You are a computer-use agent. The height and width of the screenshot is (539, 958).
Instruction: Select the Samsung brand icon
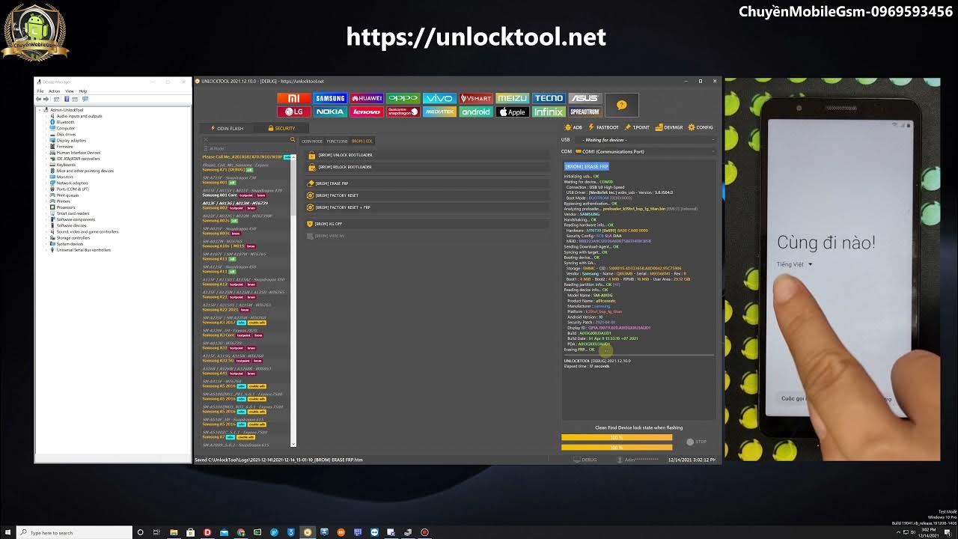(x=330, y=98)
